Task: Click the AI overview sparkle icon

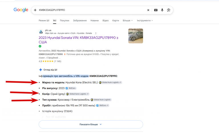Action: [x=40, y=70]
